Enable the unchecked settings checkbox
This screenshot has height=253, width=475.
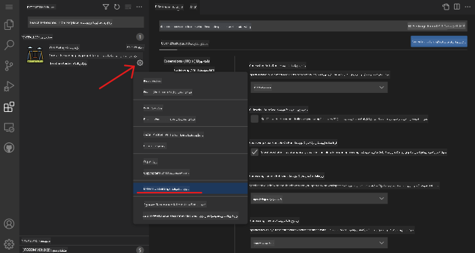[255, 119]
